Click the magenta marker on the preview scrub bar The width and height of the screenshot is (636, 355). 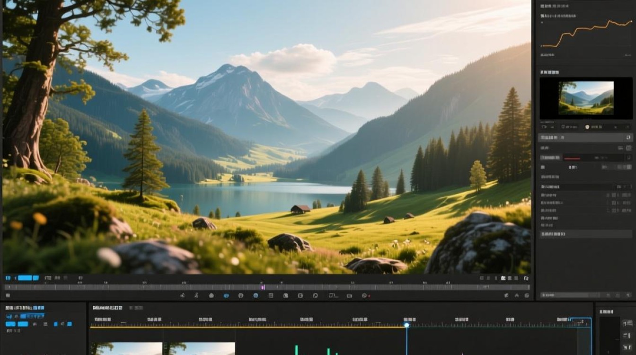tap(263, 287)
